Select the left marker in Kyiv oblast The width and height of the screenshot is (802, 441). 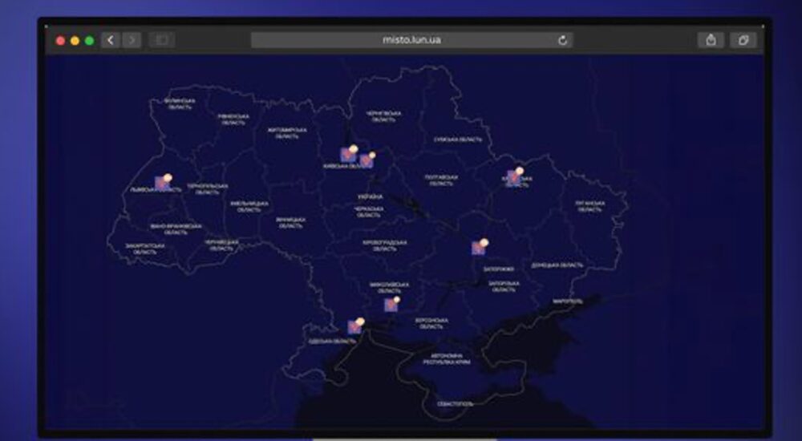point(348,154)
